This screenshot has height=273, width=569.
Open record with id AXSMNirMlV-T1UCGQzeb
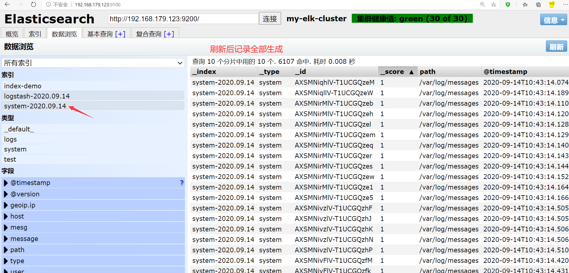334,103
